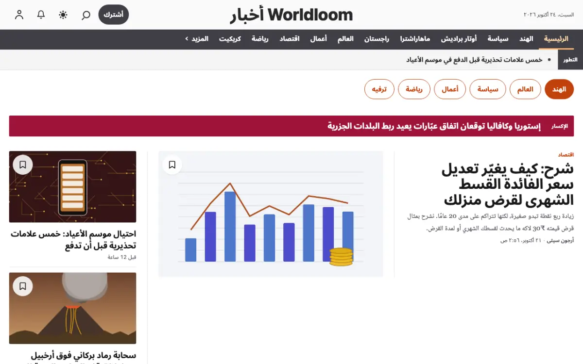
Task: Click the التطور trending label
Action: tap(570, 60)
